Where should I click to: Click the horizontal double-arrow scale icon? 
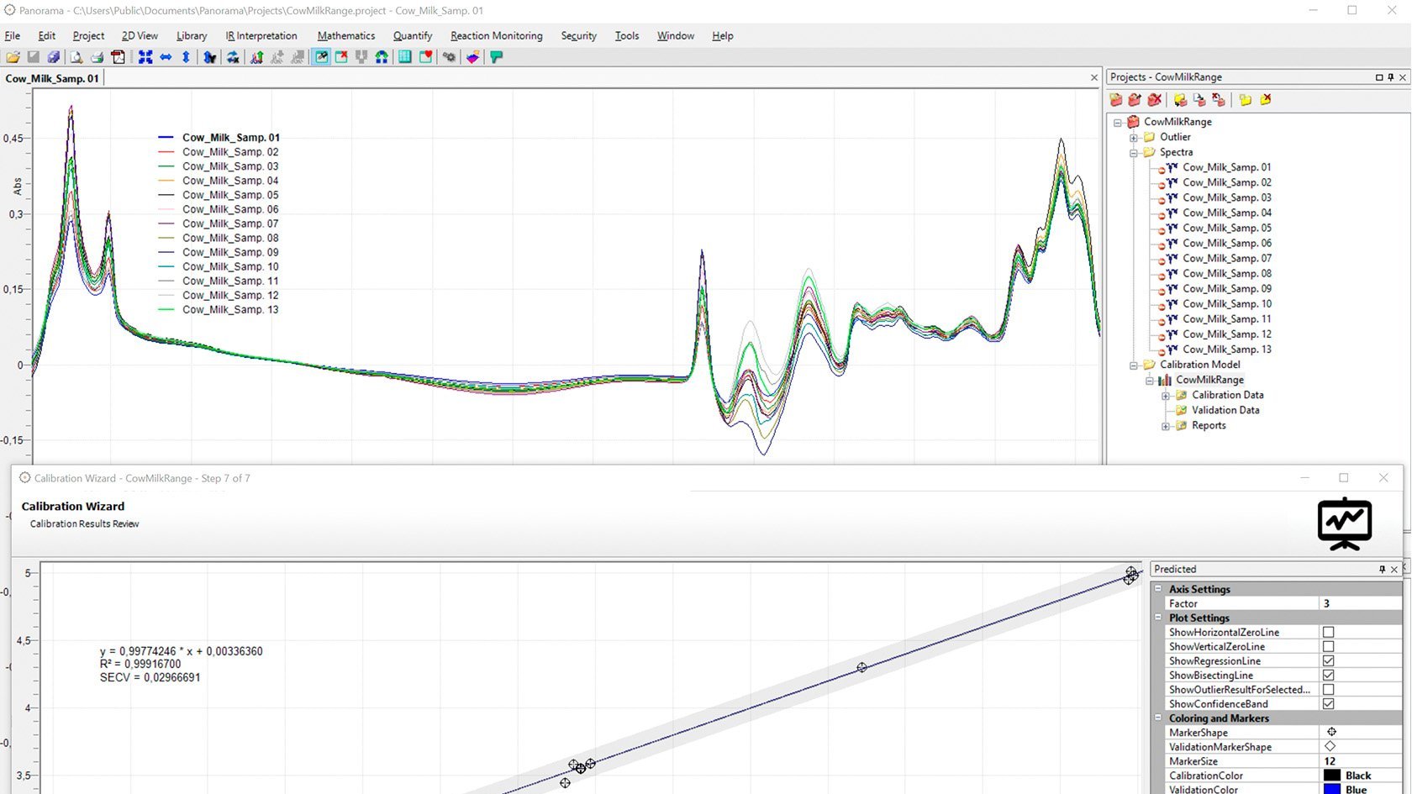[166, 57]
